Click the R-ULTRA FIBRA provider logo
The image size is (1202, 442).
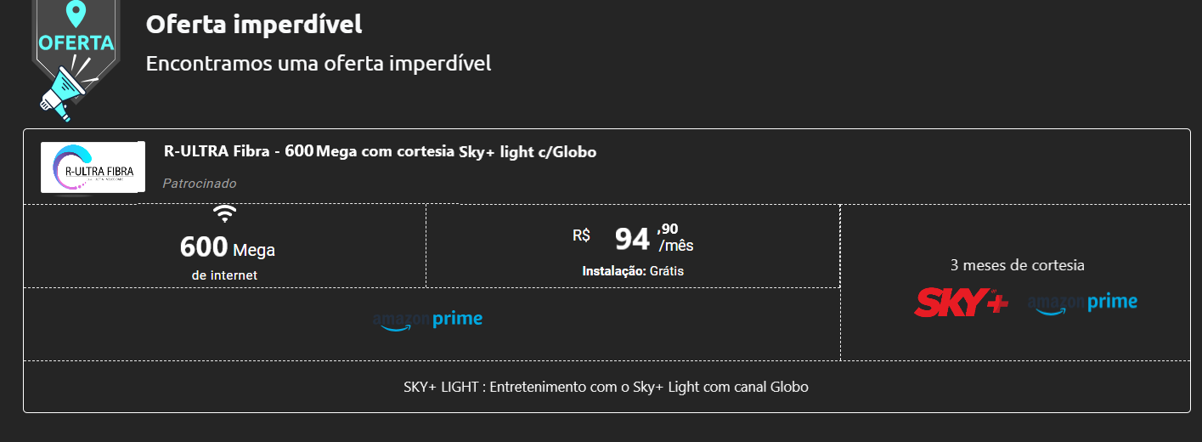[x=88, y=167]
